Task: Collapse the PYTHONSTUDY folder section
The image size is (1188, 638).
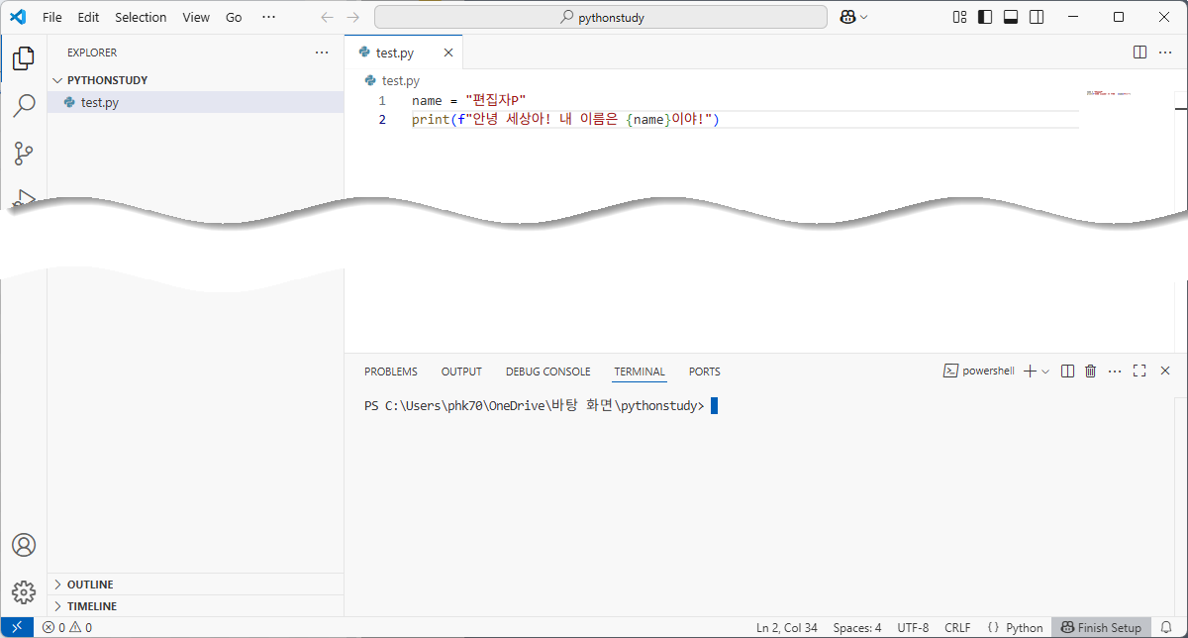Action: (196, 80)
